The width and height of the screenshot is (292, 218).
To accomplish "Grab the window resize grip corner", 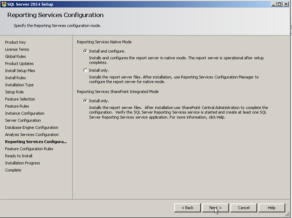I will [x=287, y=214].
